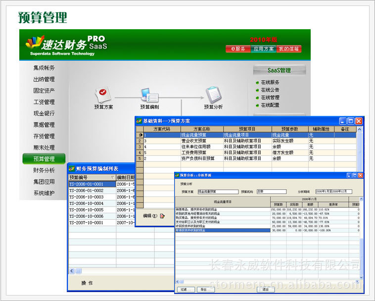This screenshot has width=375, height=301.
Task: Click the 导出 export button
Action: pyautogui.click(x=206, y=290)
